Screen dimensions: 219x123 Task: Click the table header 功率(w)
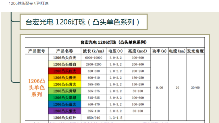[x=159, y=51]
